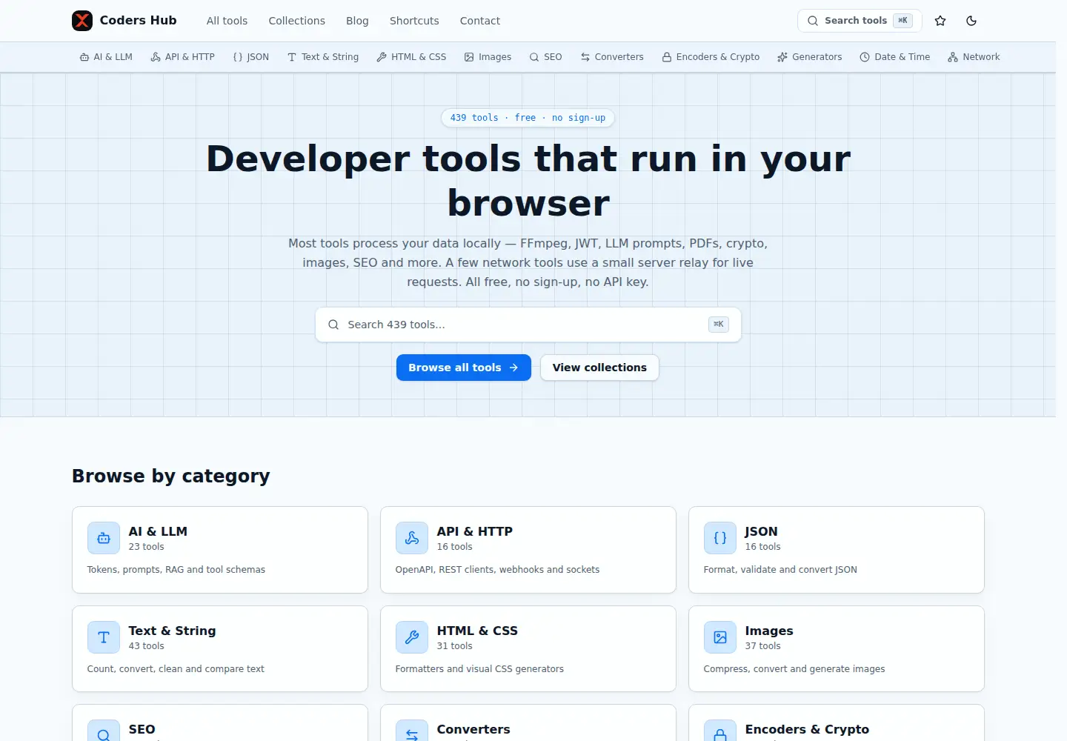Click the Coders Hub brand name

pos(139,21)
